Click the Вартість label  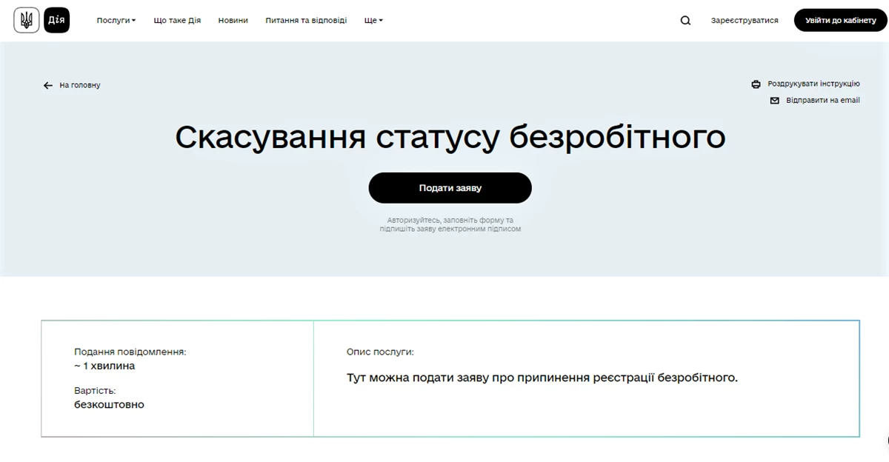point(95,391)
